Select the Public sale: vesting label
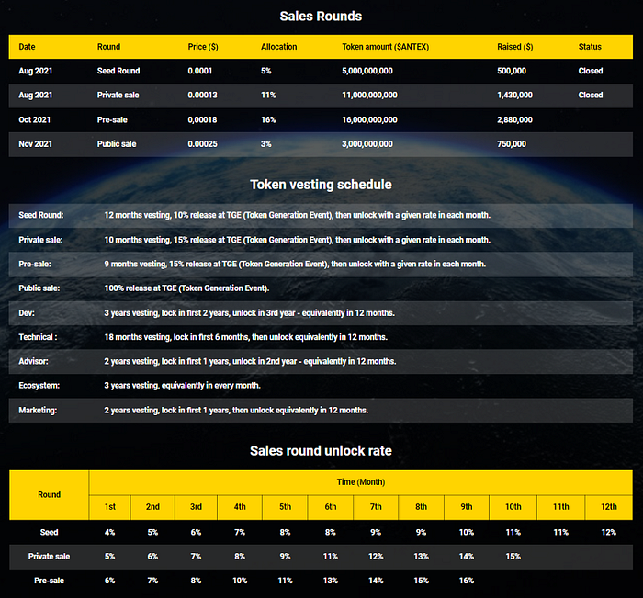The image size is (643, 598). click(39, 288)
